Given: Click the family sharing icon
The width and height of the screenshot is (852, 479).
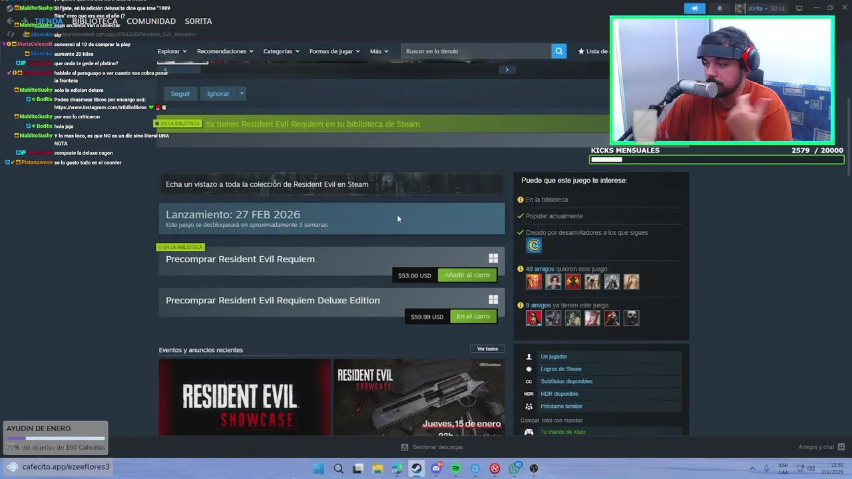Looking at the screenshot, I should 529,406.
